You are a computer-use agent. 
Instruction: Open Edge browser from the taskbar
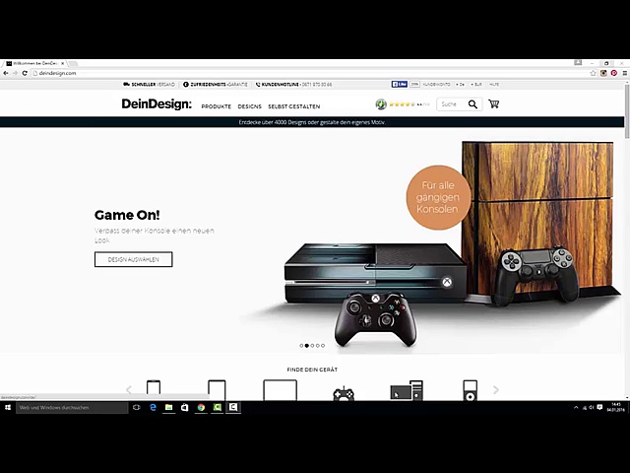click(x=154, y=407)
